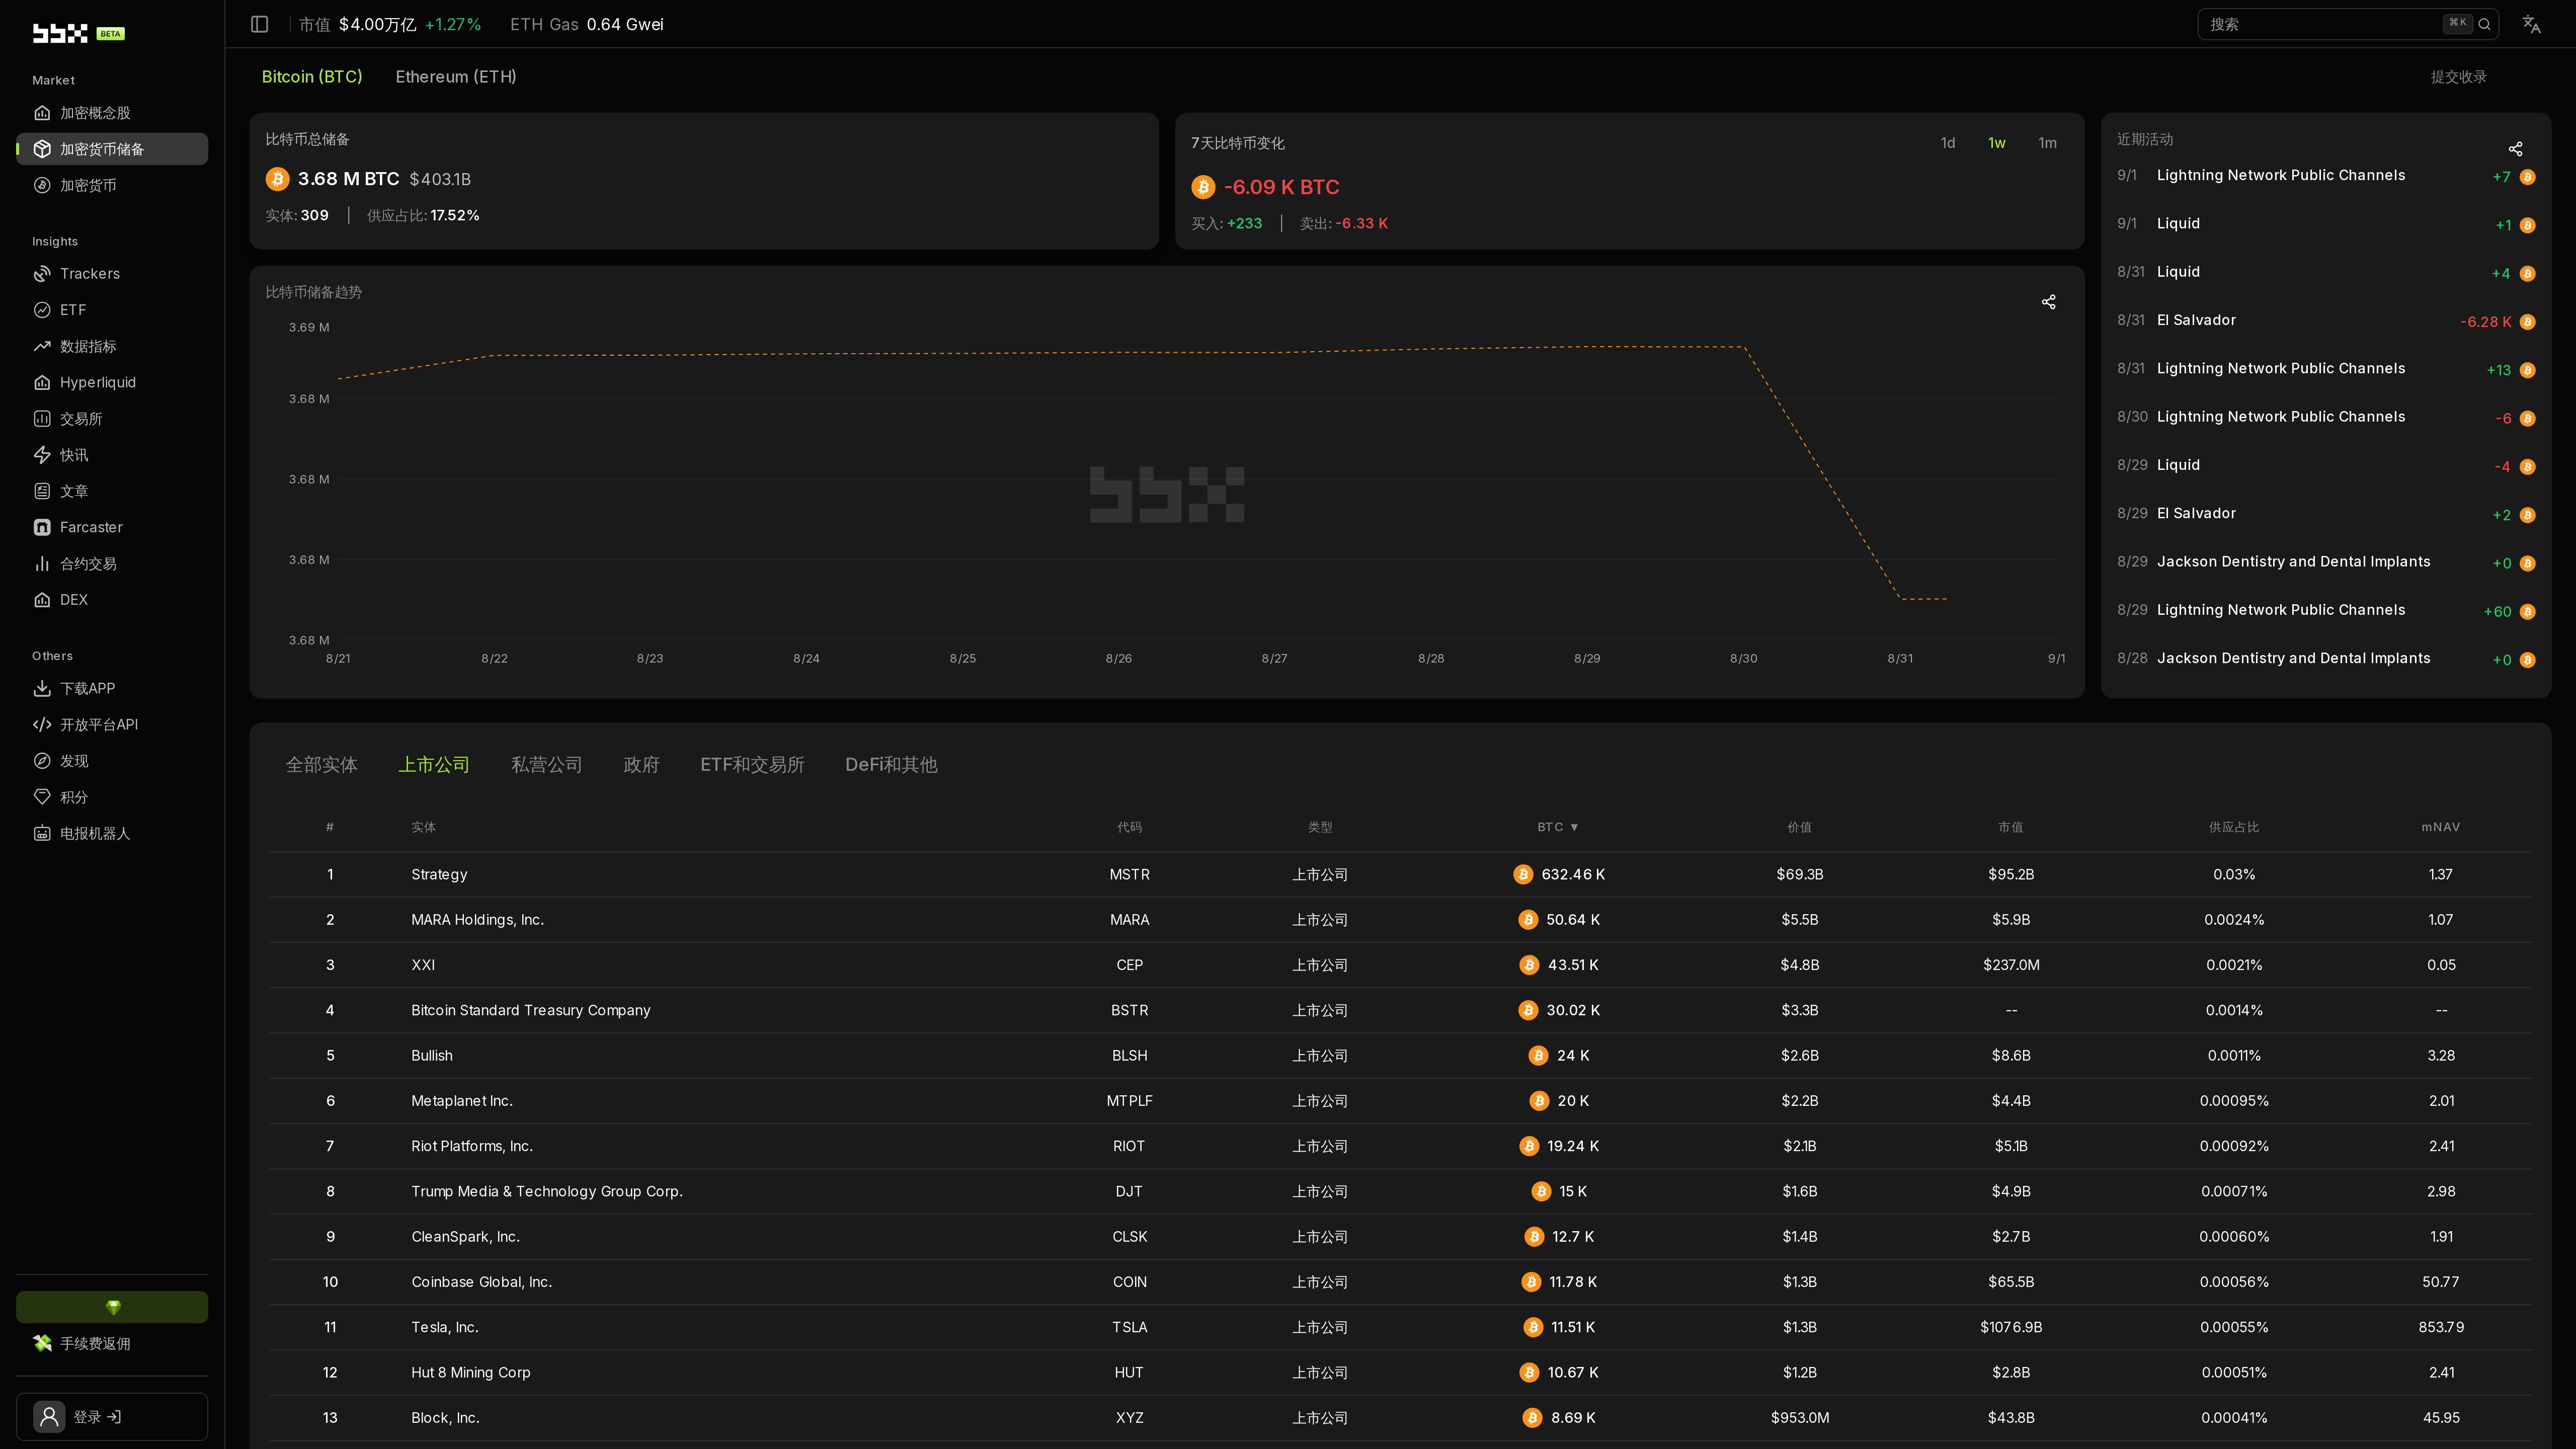Open Trackers in the sidebar
Image resolution: width=2576 pixels, height=1449 pixels.
coord(112,274)
